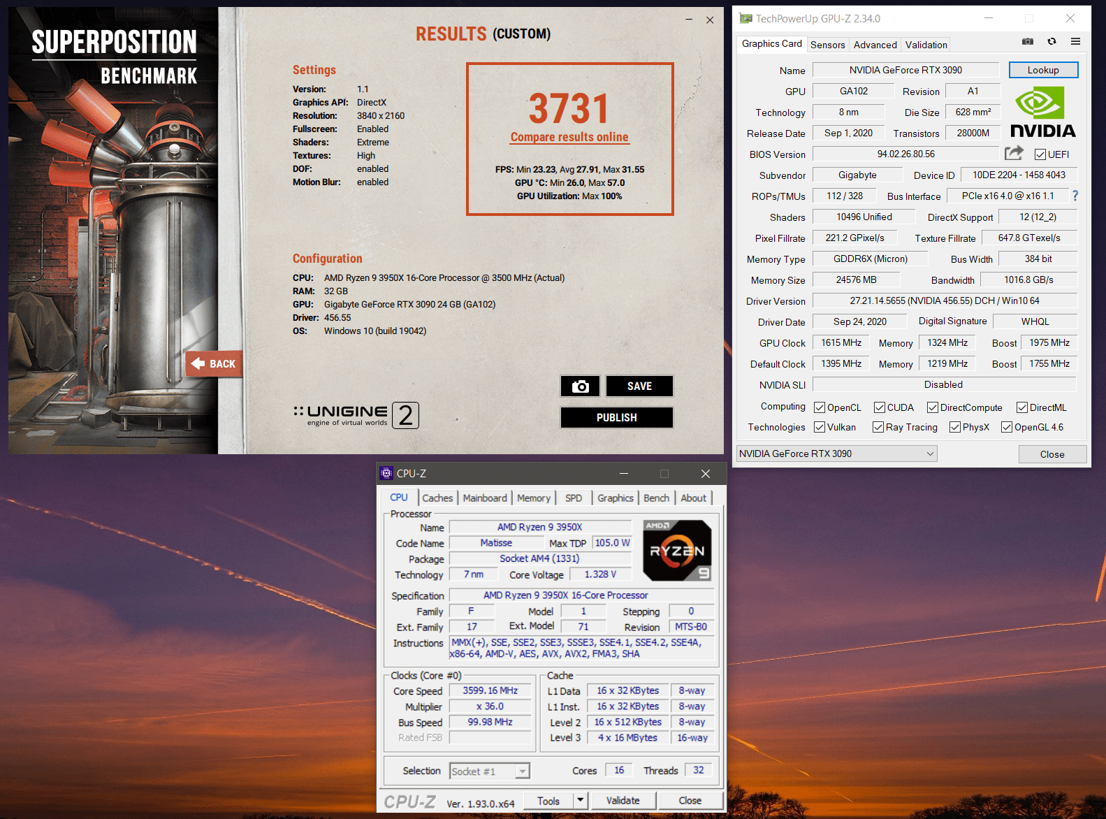Screen dimensions: 1106x819
Task: Click the Memory Size value 24576 MB
Action: click(856, 280)
